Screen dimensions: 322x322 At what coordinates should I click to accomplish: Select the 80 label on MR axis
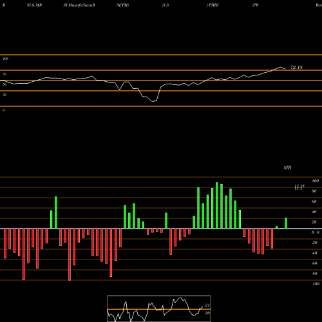[x=314, y=191]
